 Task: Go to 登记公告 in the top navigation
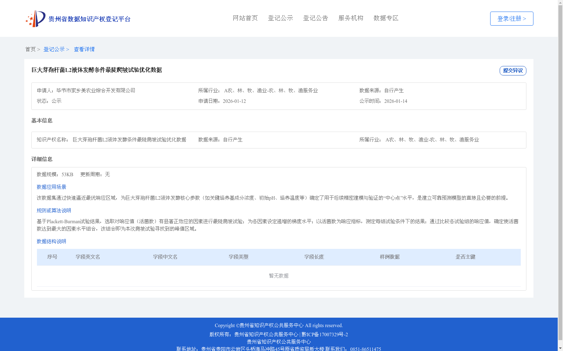[x=316, y=18]
